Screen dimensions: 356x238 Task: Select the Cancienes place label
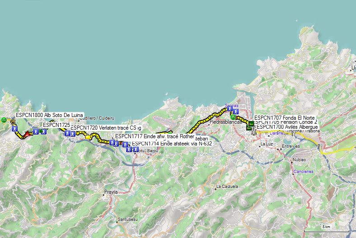pyautogui.click(x=303, y=172)
